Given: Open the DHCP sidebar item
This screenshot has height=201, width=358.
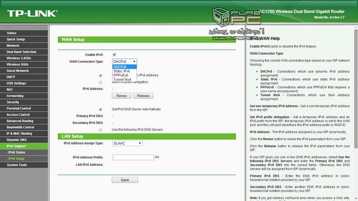Looking at the screenshot, I should click(24, 77).
